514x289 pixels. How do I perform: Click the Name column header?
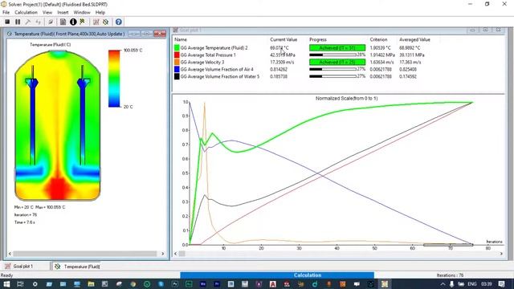pos(181,39)
